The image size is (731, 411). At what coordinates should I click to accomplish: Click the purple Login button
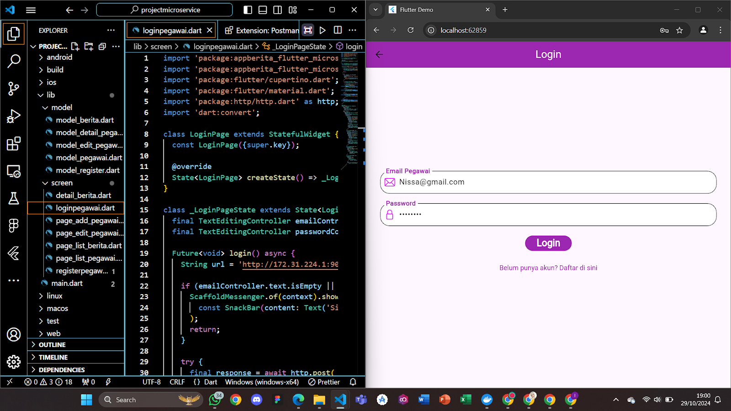coord(548,243)
